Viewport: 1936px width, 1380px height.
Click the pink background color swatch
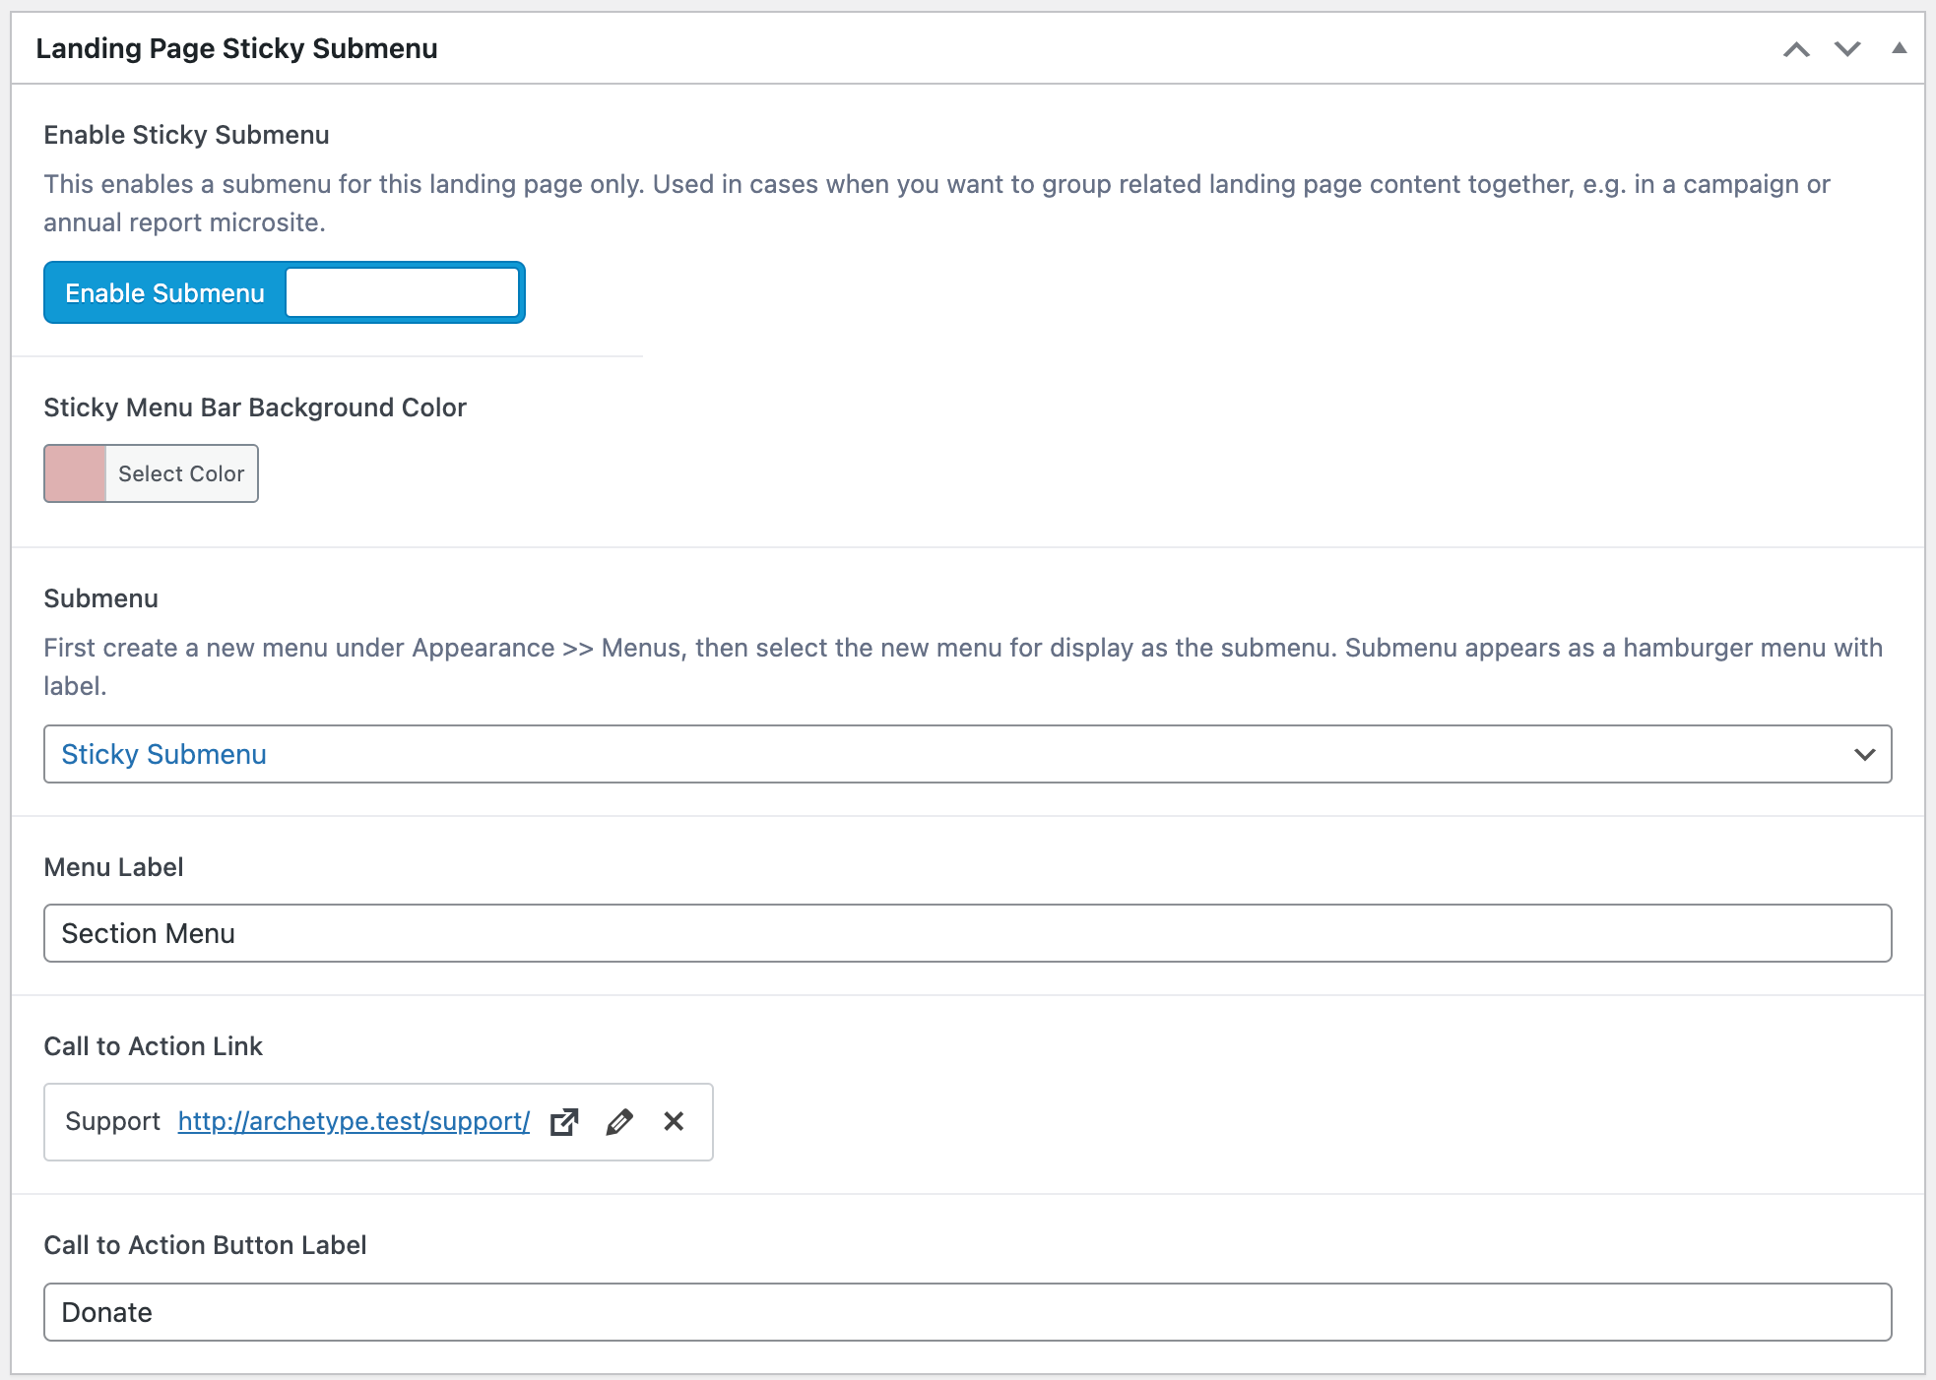[x=75, y=473]
